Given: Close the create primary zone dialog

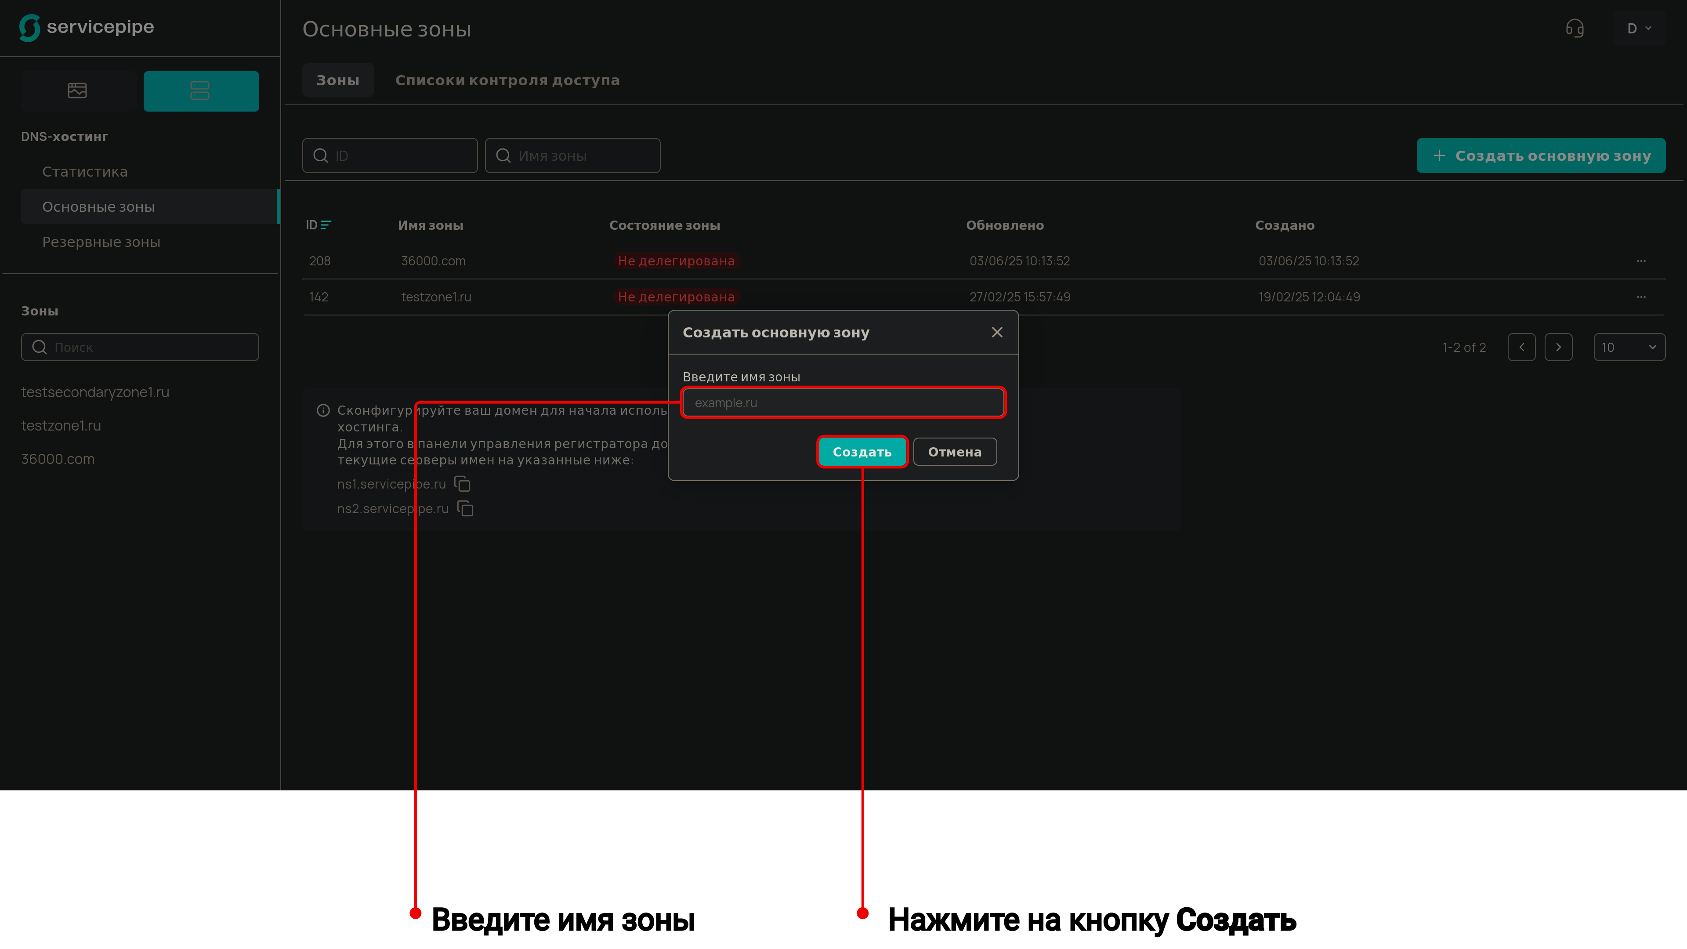Looking at the screenshot, I should [997, 332].
